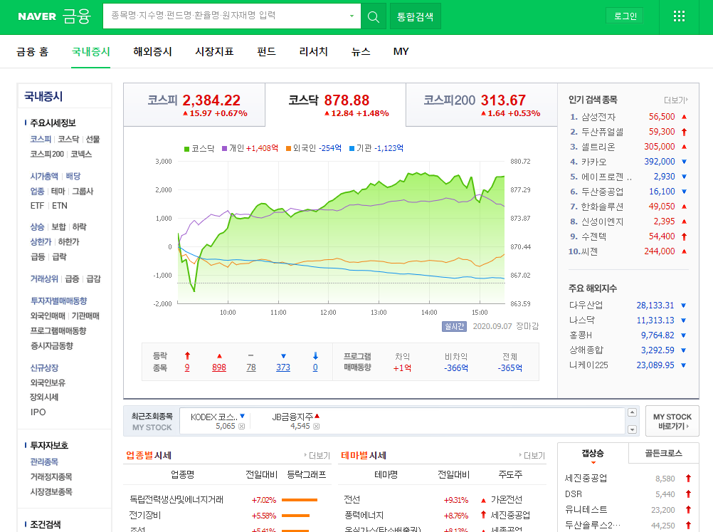The height and width of the screenshot is (532, 713).
Task: Click recent stocks list up arrow
Action: tap(632, 413)
